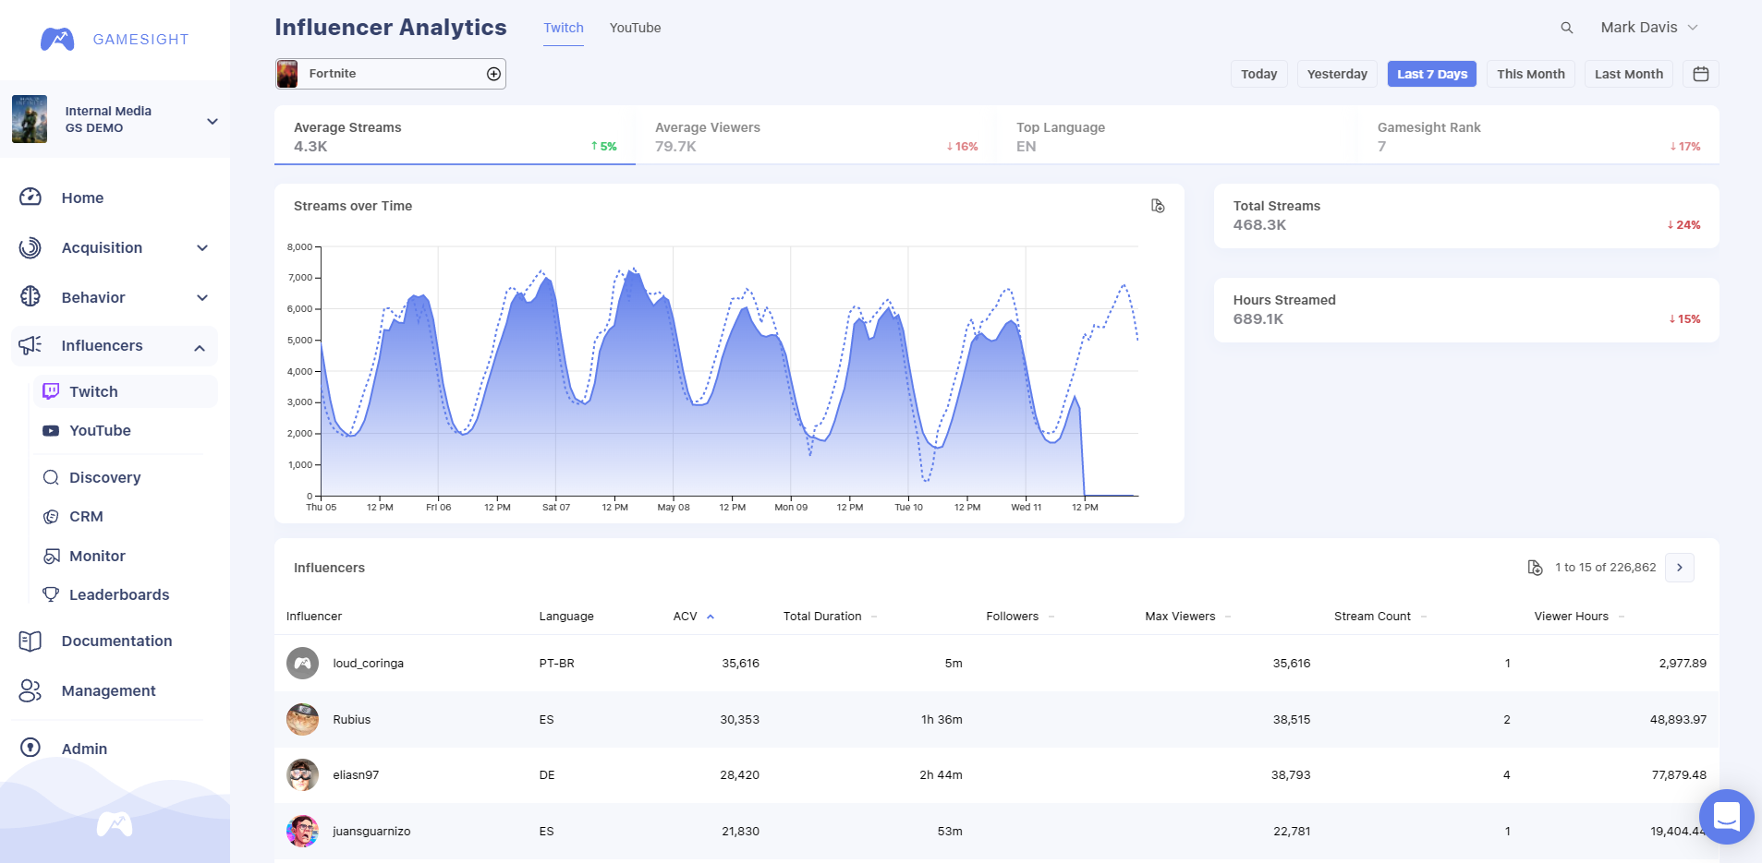Go to Leaderboards page
The width and height of the screenshot is (1762, 863).
(119, 595)
